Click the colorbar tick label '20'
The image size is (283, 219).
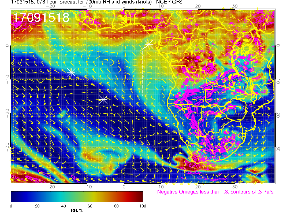click(x=37, y=206)
